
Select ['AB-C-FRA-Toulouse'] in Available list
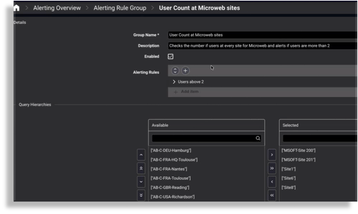coord(170,178)
